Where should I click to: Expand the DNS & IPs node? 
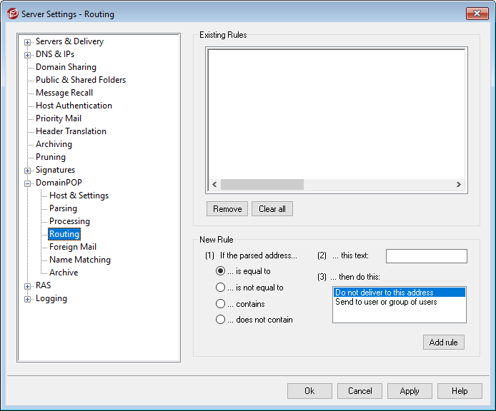[x=28, y=55]
